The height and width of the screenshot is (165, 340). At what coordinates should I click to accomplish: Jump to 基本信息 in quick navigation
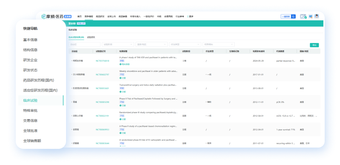pyautogui.click(x=30, y=40)
